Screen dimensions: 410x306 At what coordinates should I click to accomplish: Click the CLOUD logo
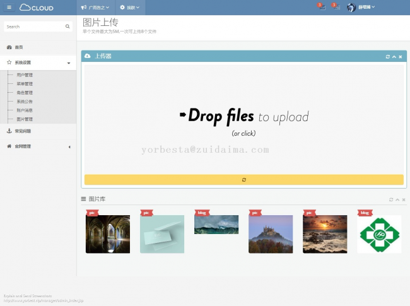[37, 8]
